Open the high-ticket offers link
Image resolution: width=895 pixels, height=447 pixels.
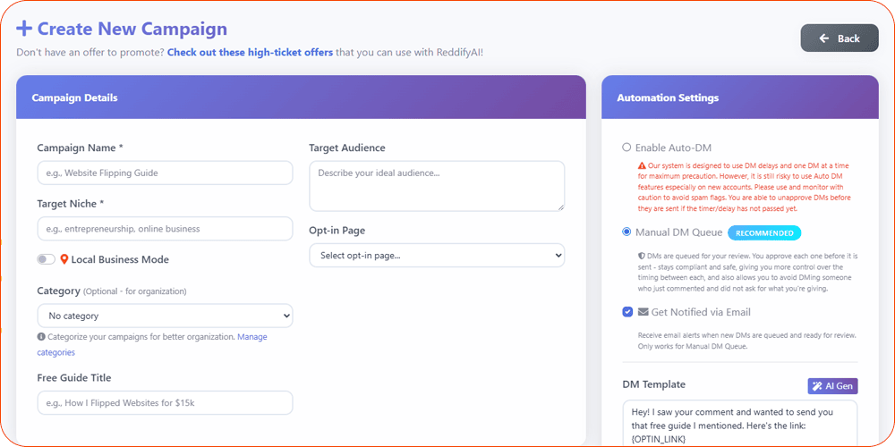(x=250, y=53)
